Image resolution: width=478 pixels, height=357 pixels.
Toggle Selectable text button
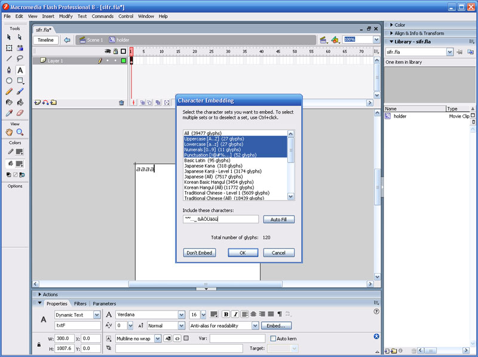(x=168, y=338)
